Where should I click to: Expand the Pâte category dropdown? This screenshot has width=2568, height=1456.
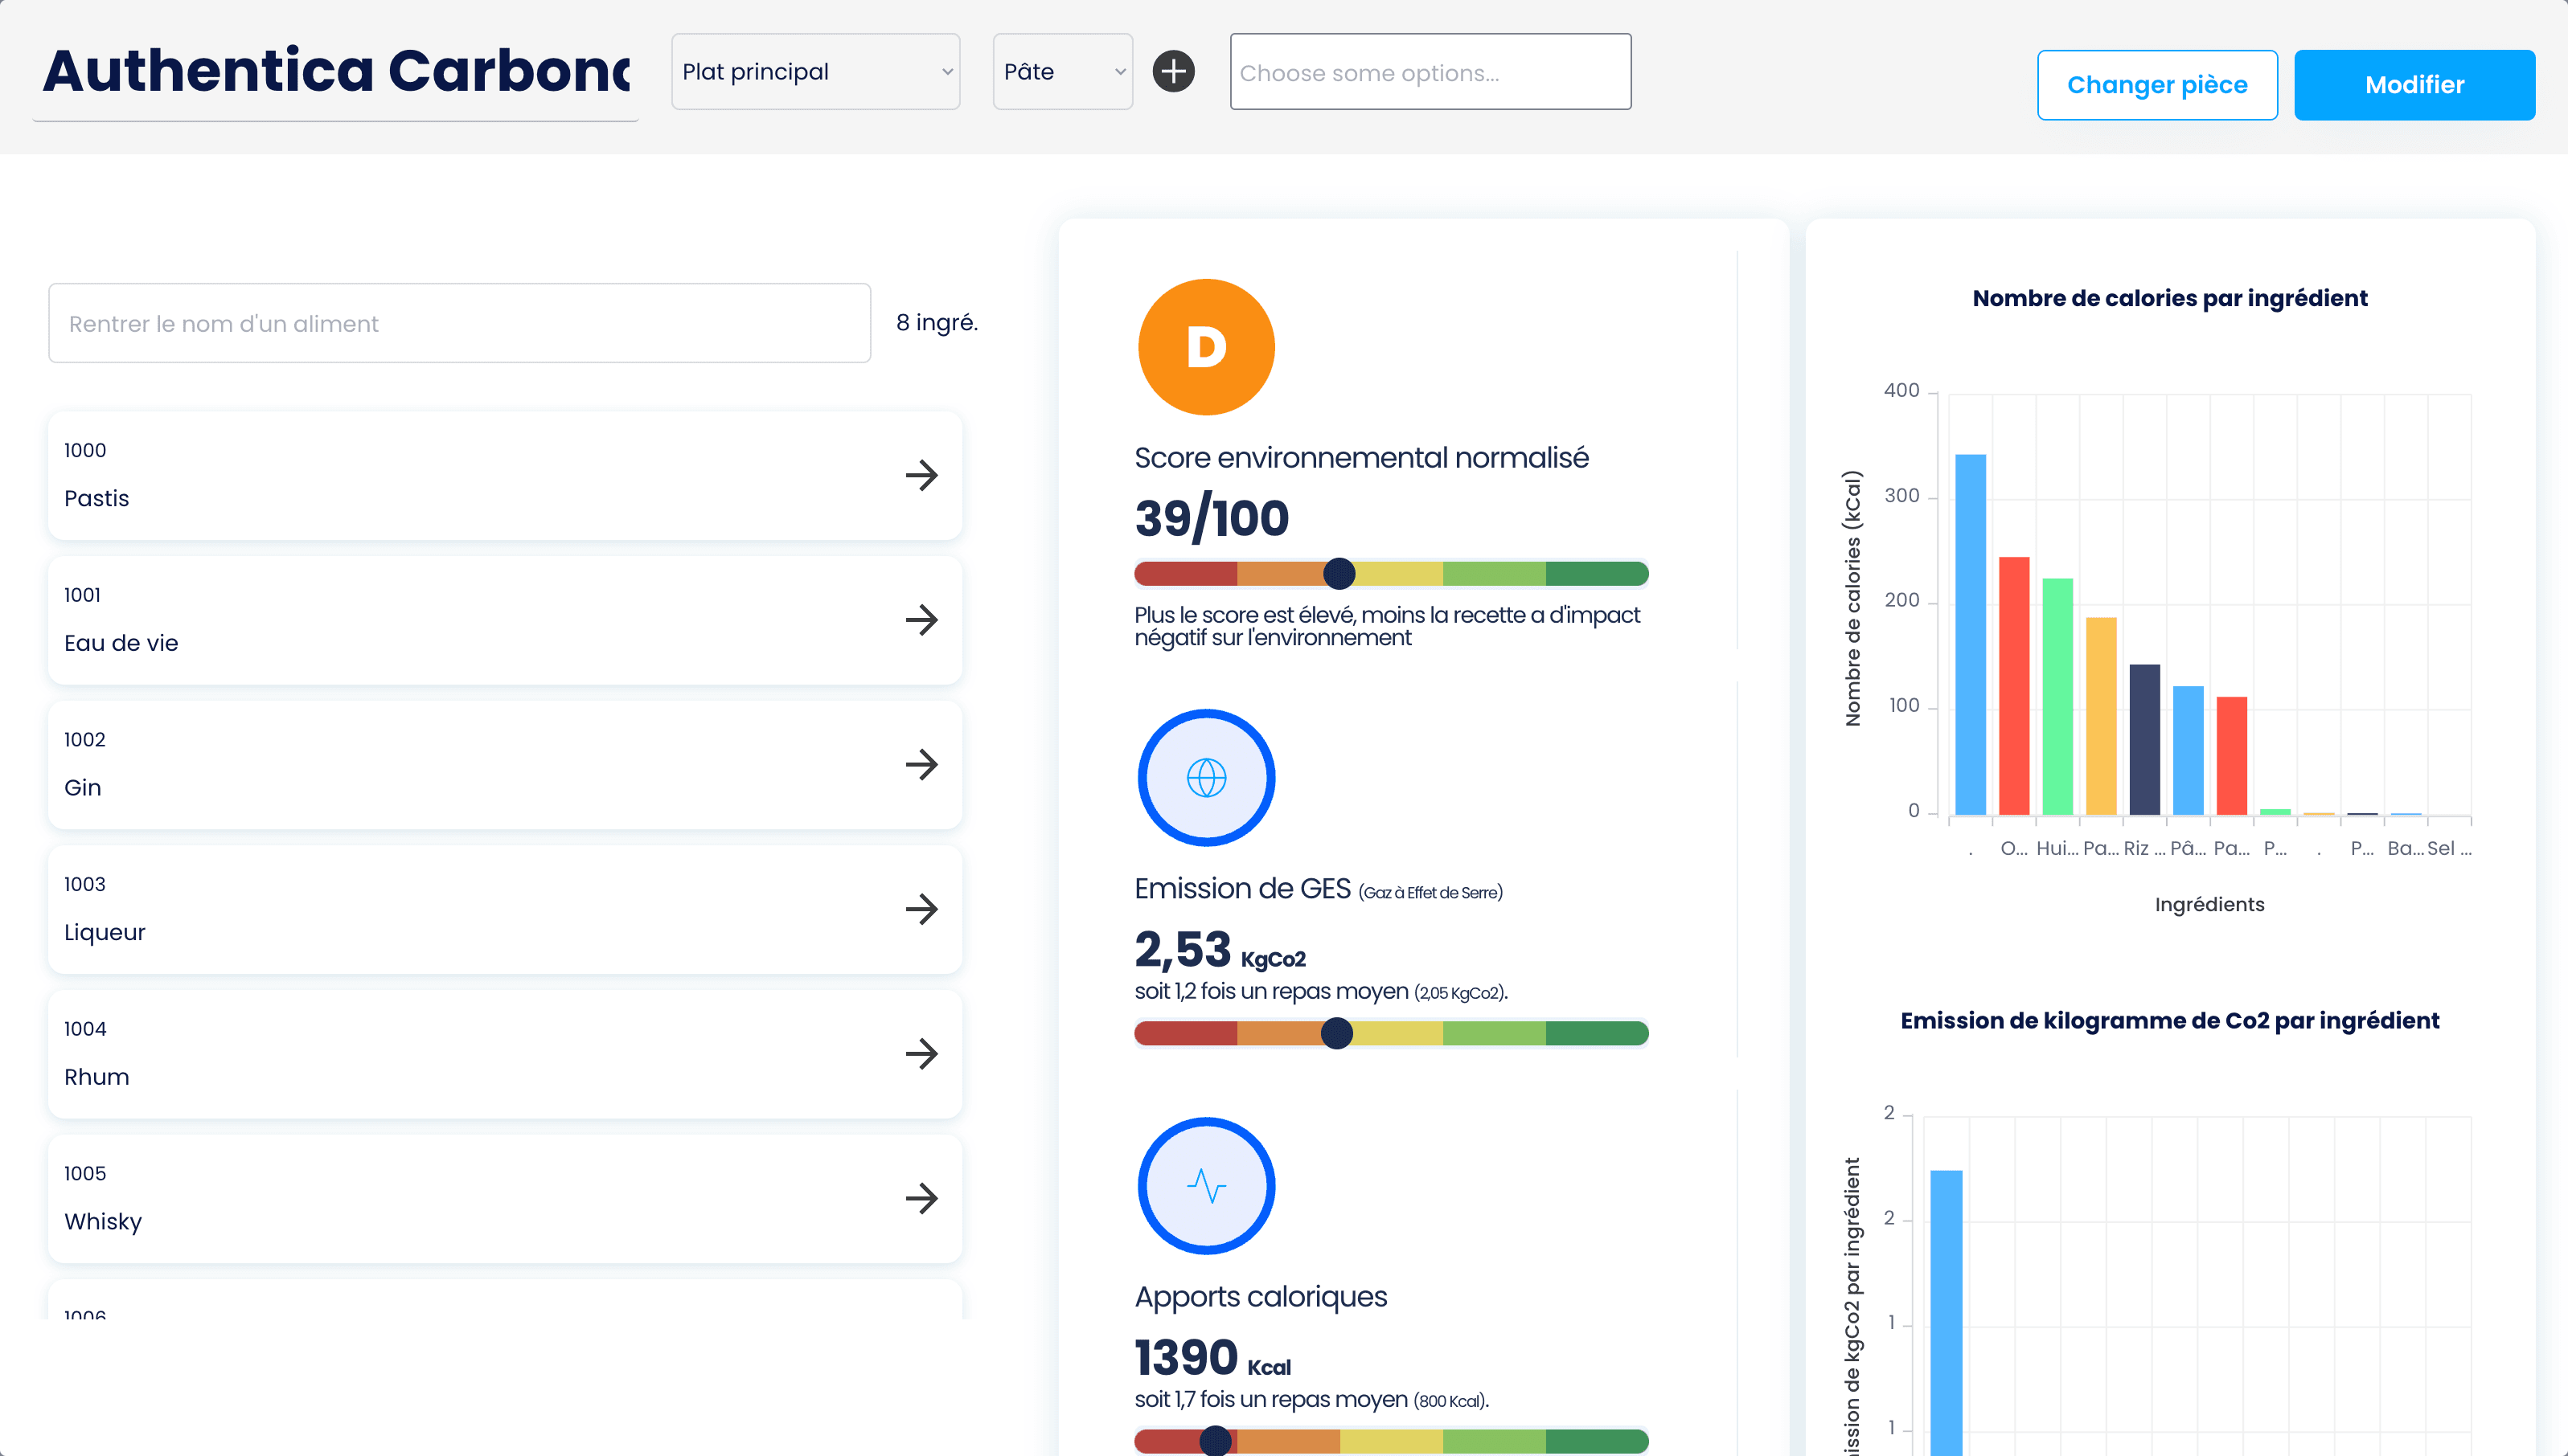1062,72
